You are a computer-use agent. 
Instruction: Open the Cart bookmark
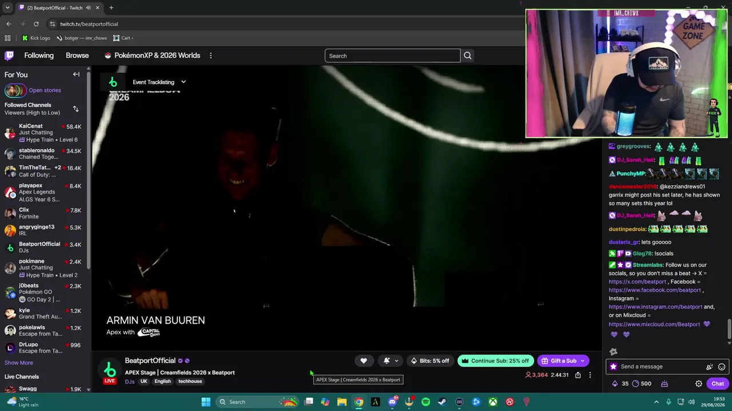pos(123,38)
